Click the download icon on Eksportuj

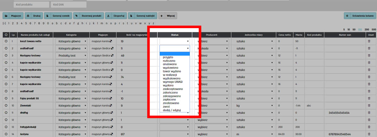(x=108, y=15)
